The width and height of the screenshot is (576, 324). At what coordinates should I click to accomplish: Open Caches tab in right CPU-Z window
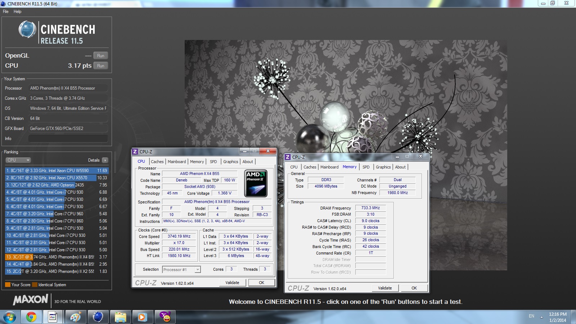click(x=310, y=167)
